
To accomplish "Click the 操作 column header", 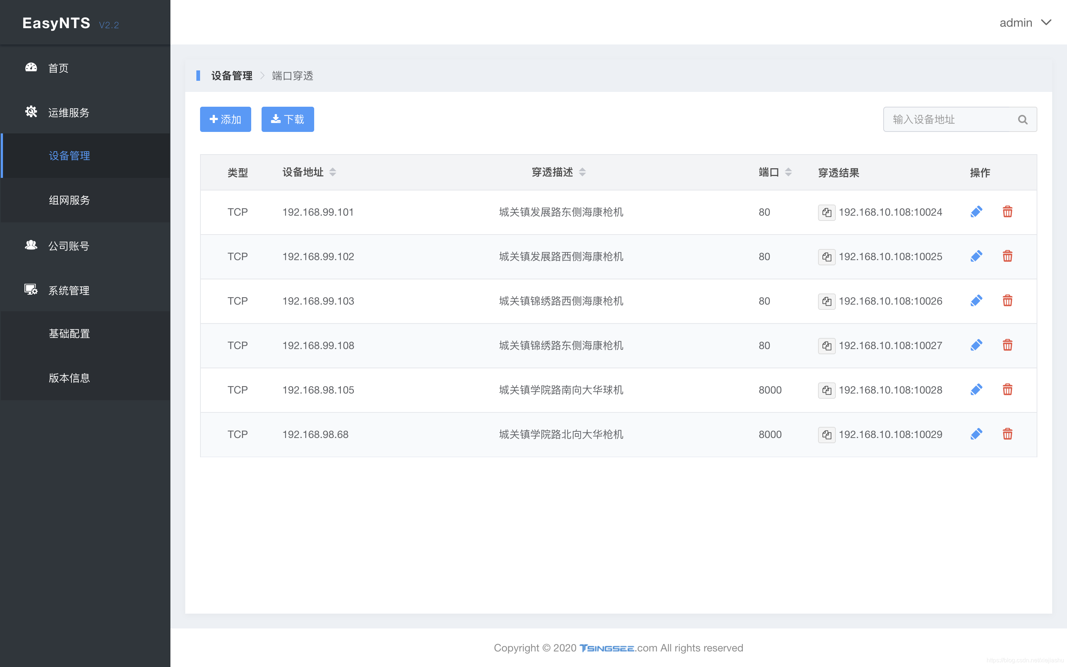I will click(x=980, y=172).
